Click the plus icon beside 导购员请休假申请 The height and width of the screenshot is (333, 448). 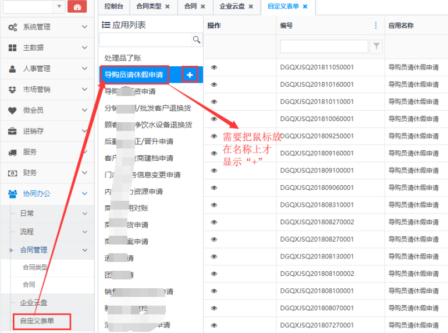coord(190,75)
